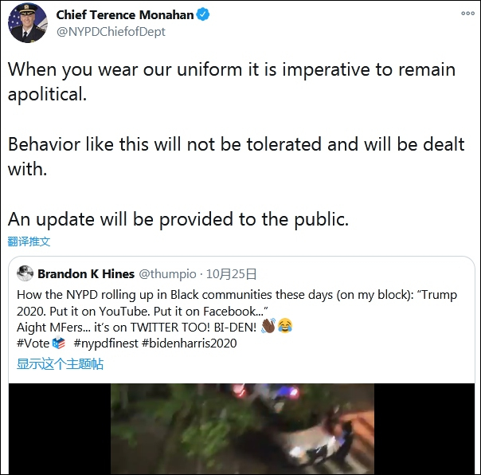The width and height of the screenshot is (481, 475).
Task: Open the Chief Terence Monahan name link
Action: point(125,14)
